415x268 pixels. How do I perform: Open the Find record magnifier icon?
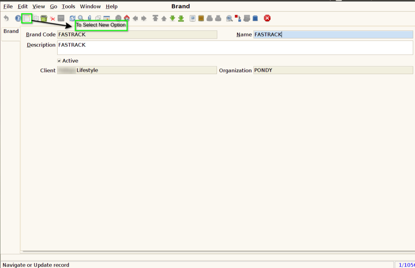tap(81, 18)
